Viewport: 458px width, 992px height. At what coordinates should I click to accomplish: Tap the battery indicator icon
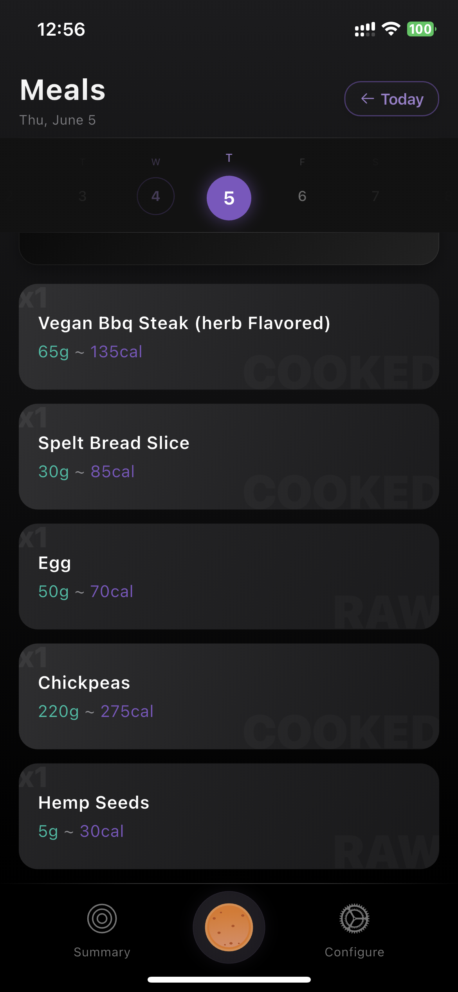[421, 29]
